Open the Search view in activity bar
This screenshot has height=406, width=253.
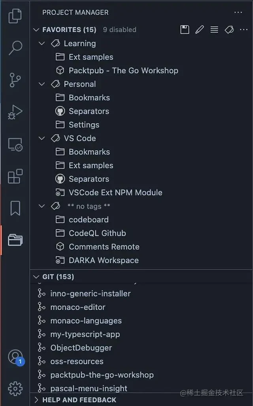(15, 48)
